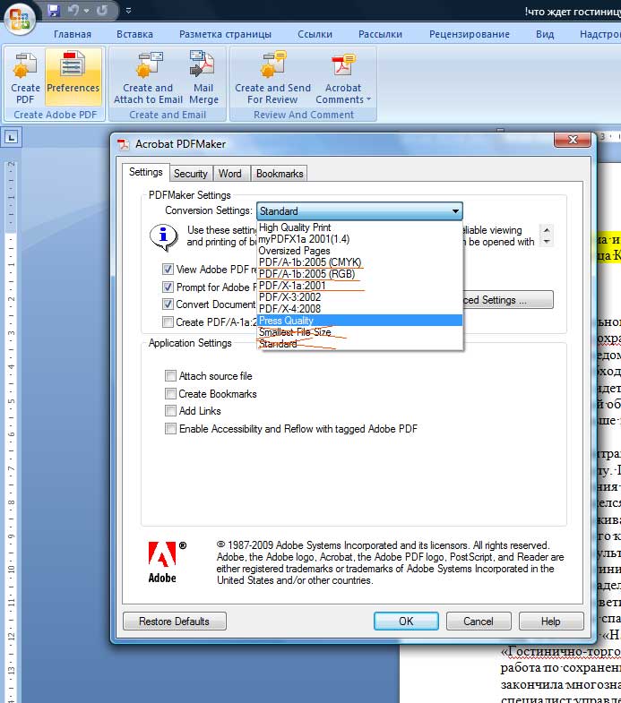Open the Главная ribbon tab
Viewport: 621px width, 703px height.
(x=73, y=34)
